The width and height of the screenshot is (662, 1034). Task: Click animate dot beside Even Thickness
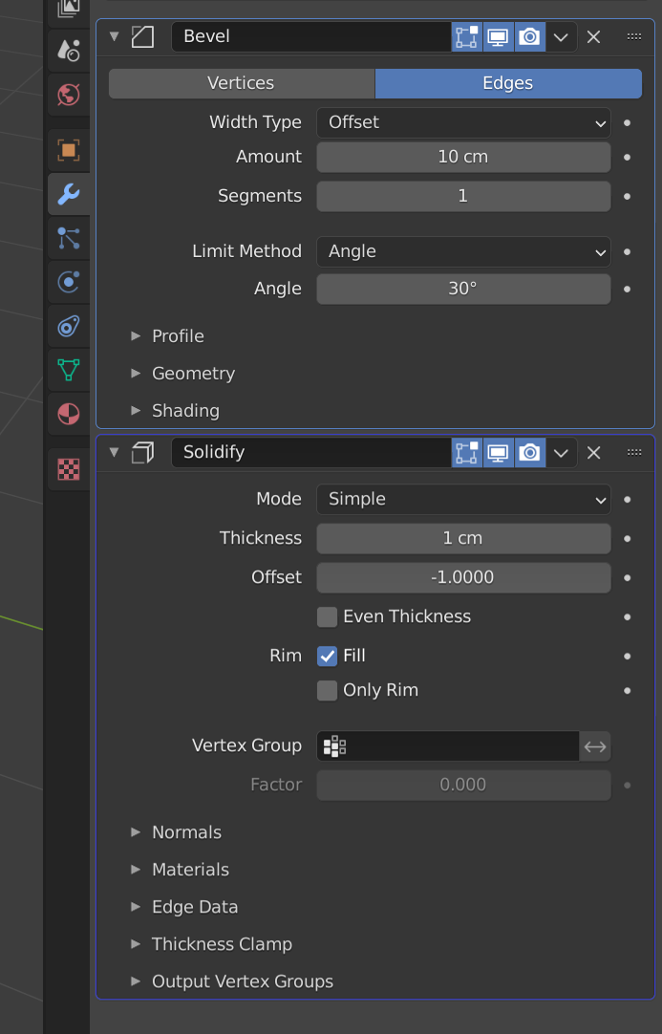click(627, 616)
